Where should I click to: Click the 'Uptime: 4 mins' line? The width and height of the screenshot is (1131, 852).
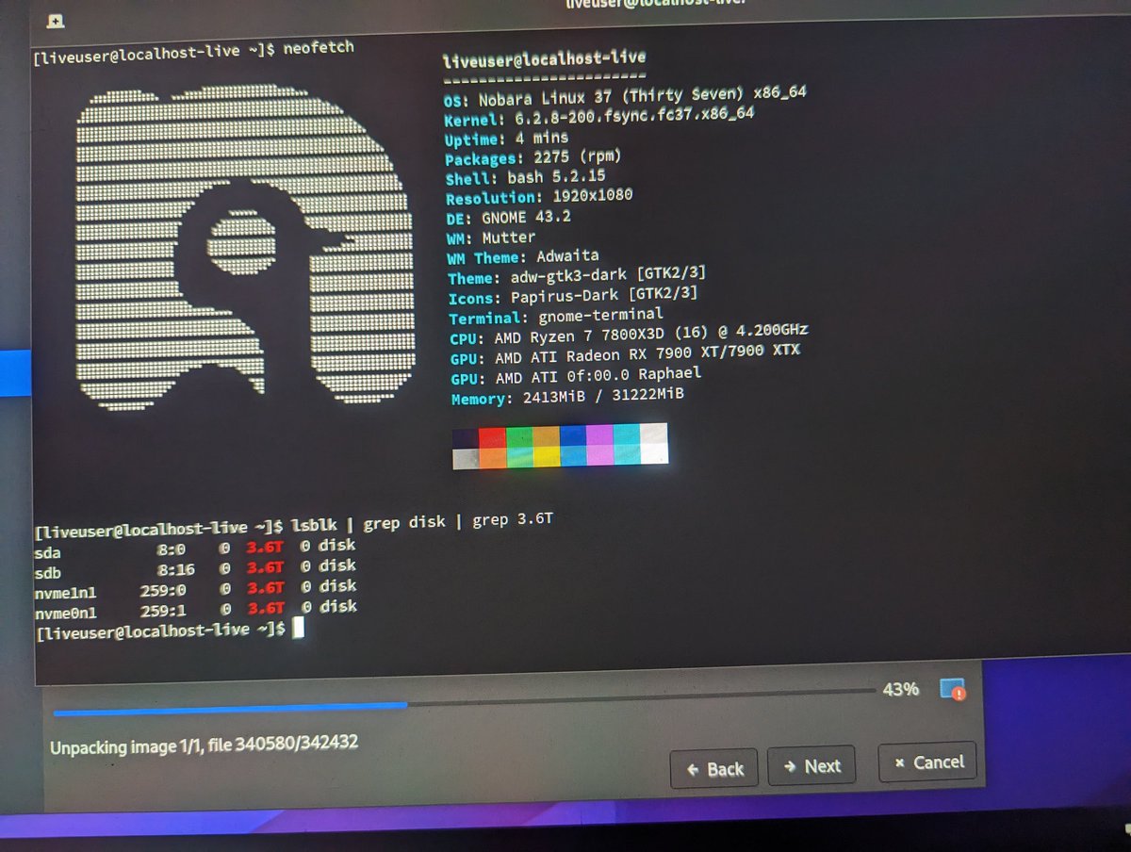[506, 138]
